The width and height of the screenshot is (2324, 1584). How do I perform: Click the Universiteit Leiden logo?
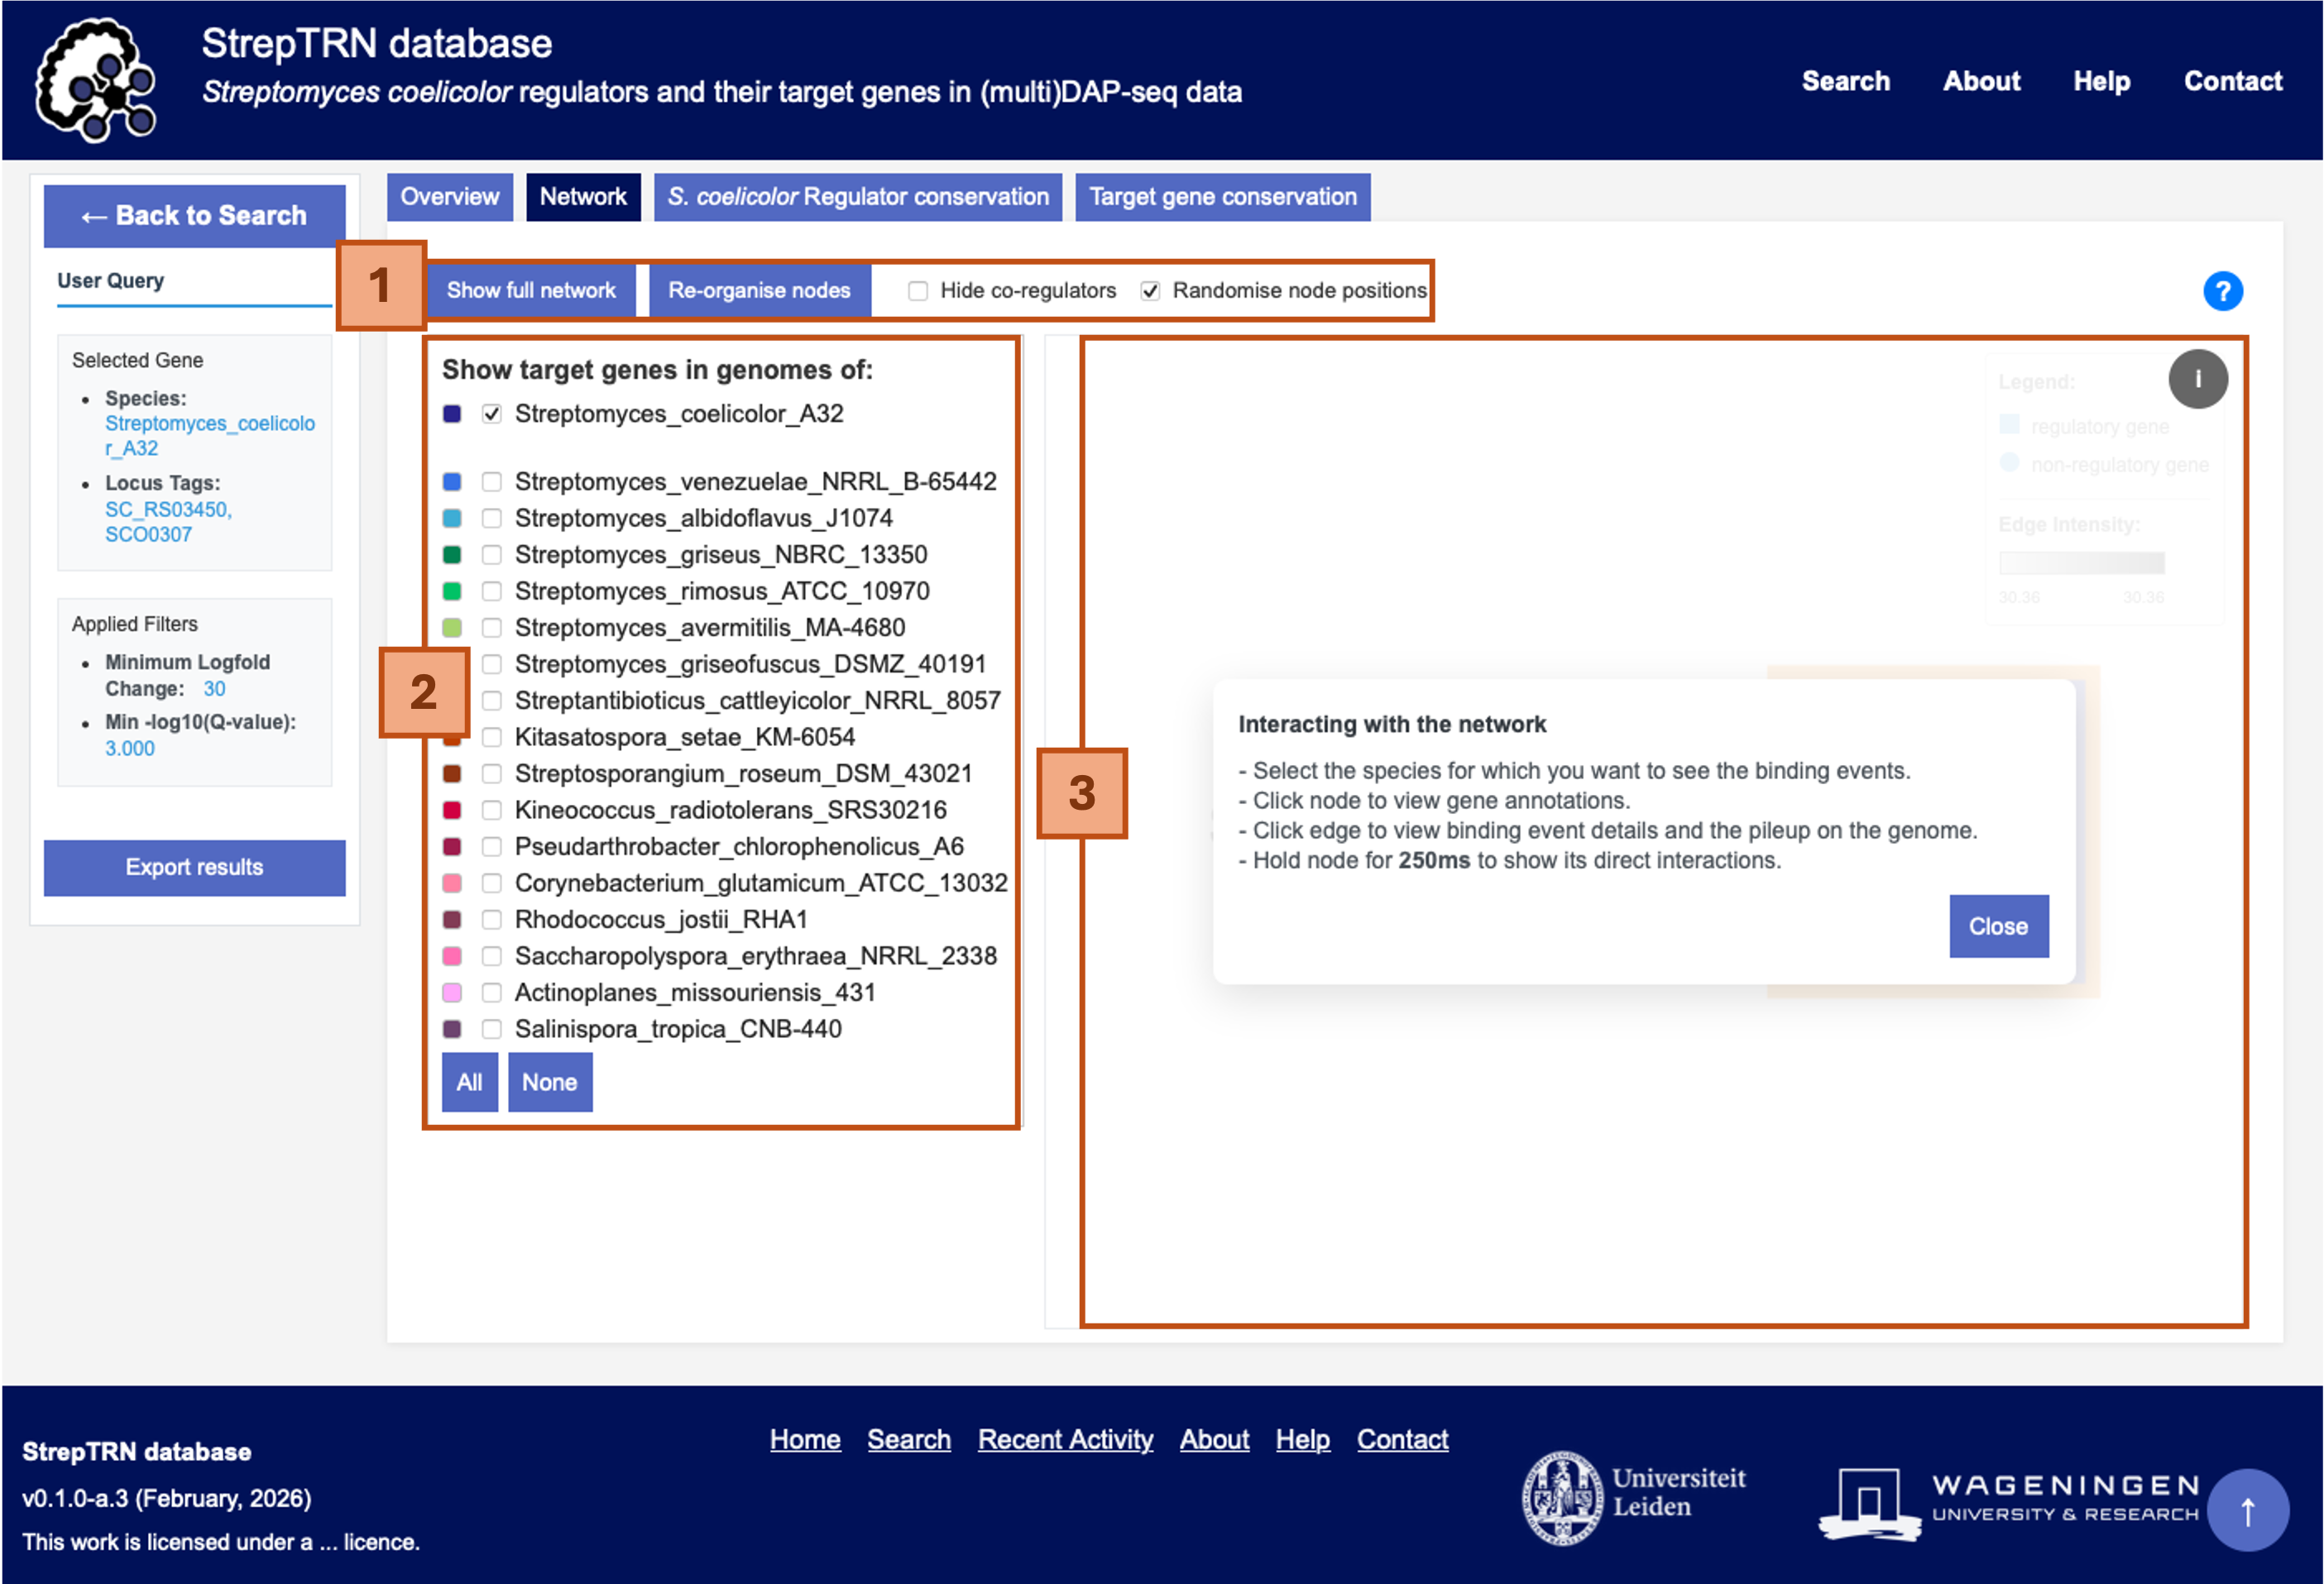pyautogui.click(x=1633, y=1496)
